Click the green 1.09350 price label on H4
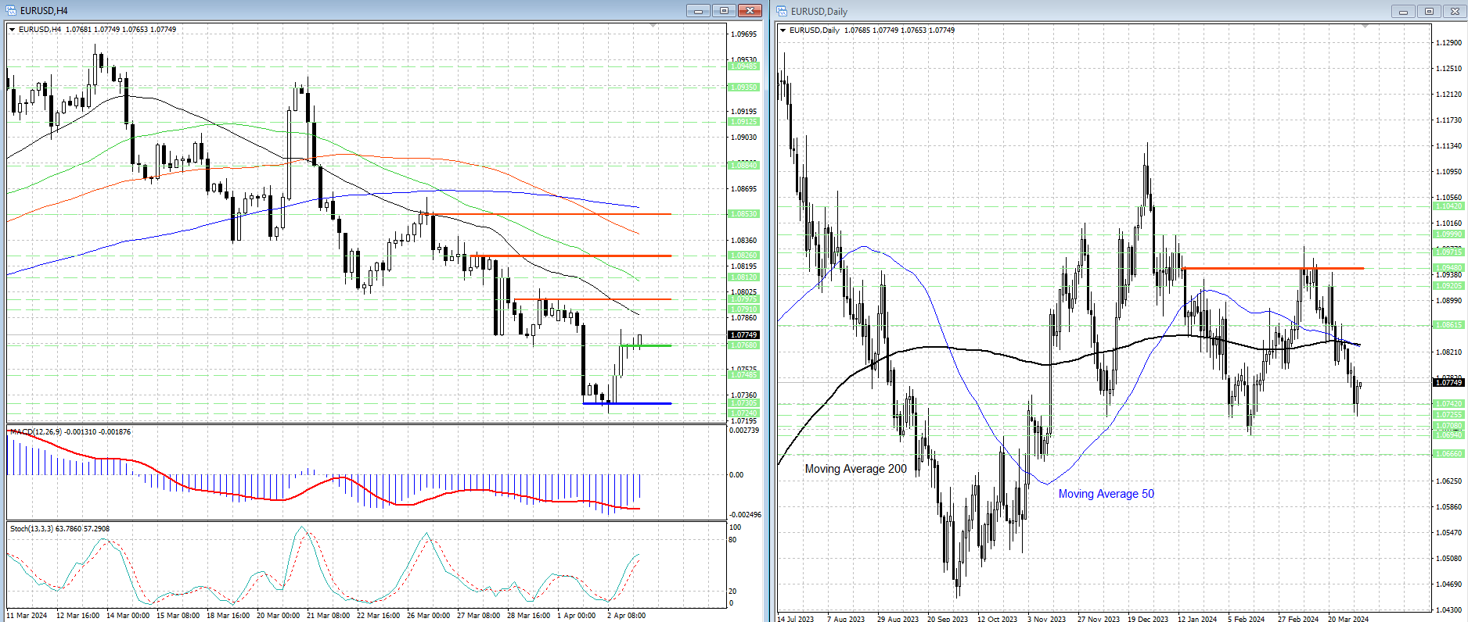Screen dimensions: 1468x622 tap(743, 88)
